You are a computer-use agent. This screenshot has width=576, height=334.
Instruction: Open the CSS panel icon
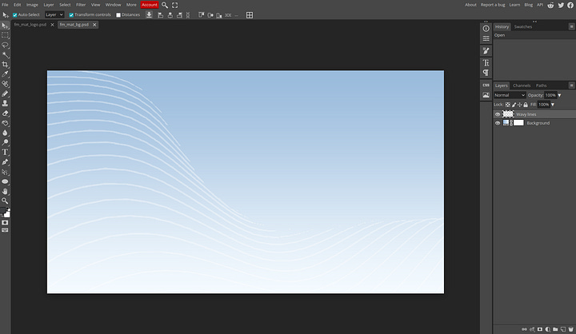(486, 85)
